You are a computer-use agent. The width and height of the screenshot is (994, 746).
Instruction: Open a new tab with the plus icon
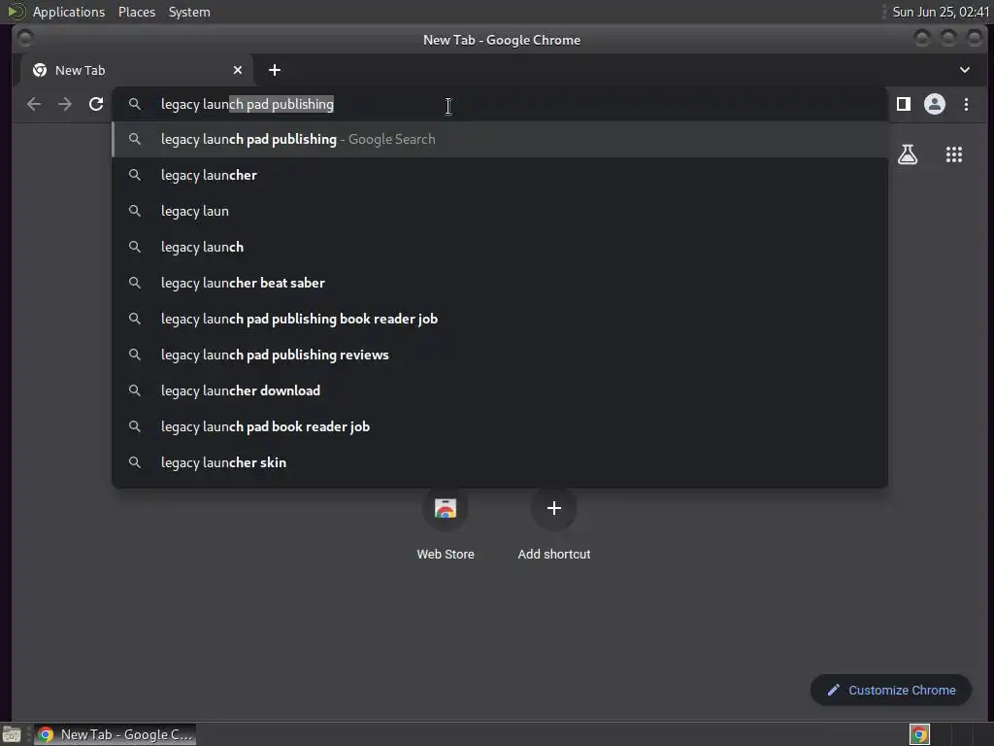(275, 70)
